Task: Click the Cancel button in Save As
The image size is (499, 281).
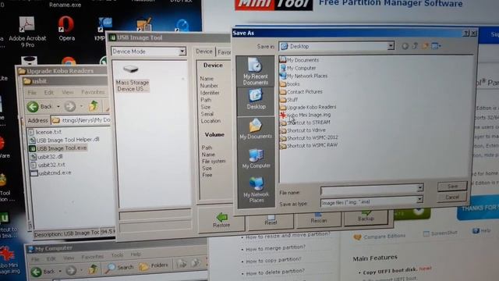Action: point(452,197)
